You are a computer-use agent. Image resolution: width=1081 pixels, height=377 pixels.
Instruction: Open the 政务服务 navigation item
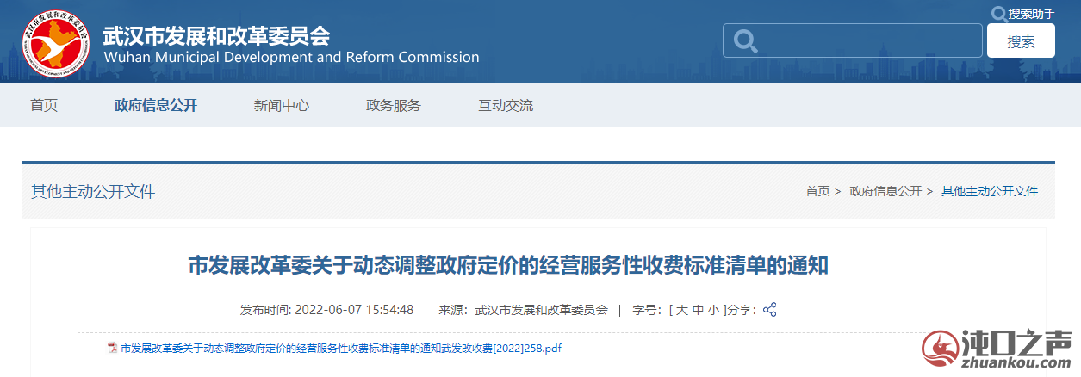[x=394, y=105]
